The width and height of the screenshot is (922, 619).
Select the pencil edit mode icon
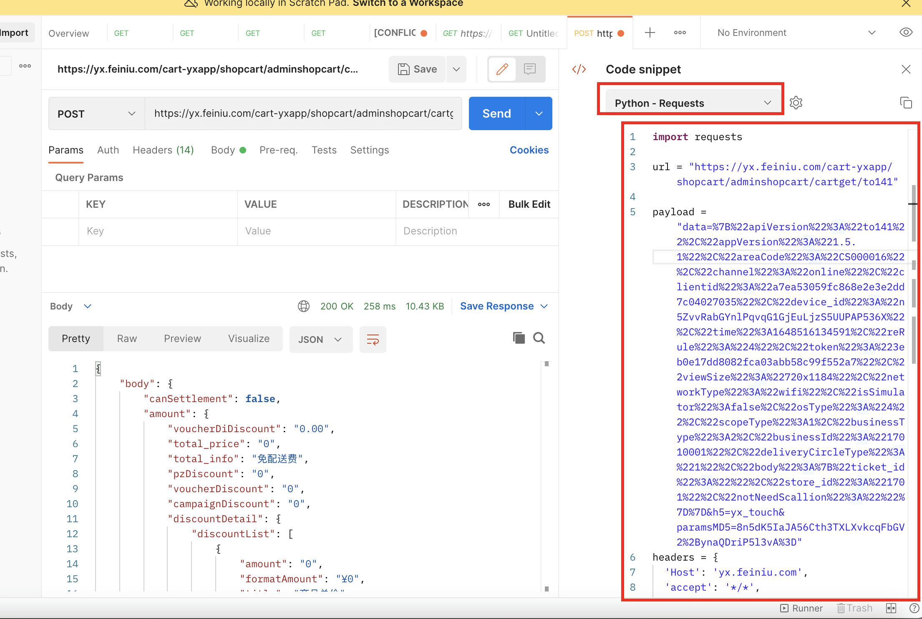[x=502, y=69]
